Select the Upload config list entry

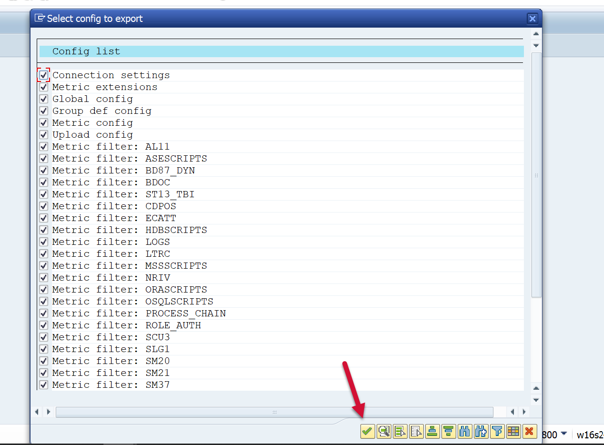click(92, 135)
